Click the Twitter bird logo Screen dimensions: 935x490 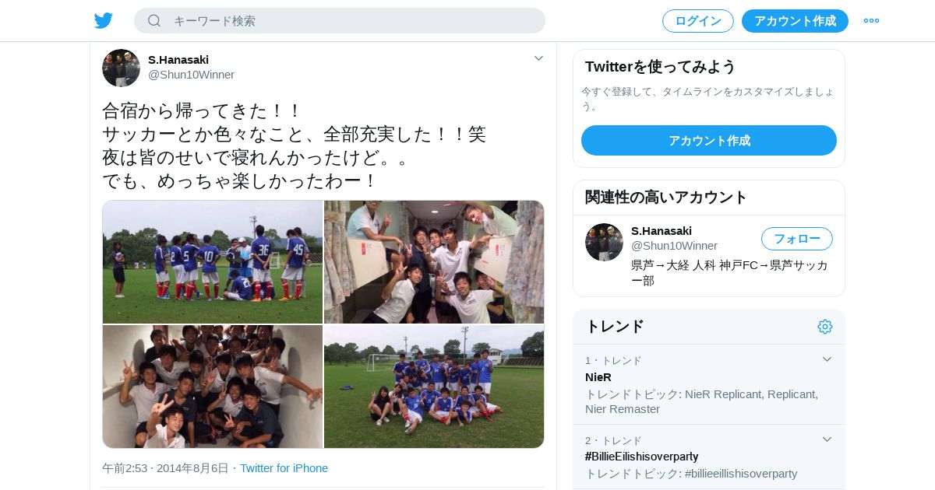point(104,21)
